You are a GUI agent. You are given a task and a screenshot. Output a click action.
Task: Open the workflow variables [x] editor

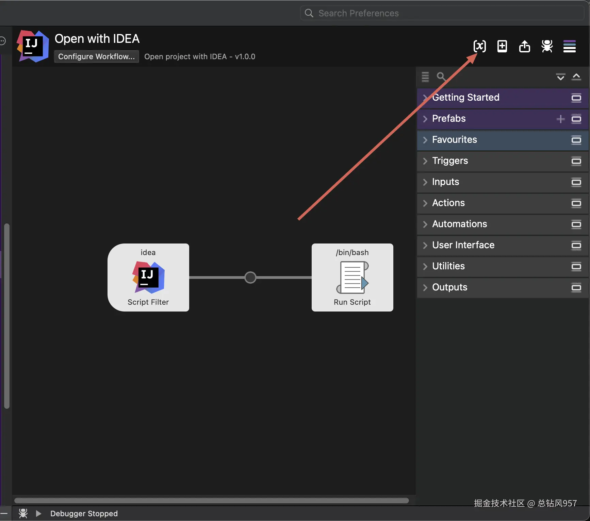[479, 46]
